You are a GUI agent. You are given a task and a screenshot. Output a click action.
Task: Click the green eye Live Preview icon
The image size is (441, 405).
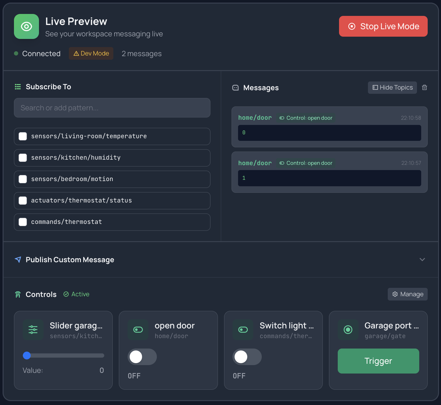click(26, 27)
